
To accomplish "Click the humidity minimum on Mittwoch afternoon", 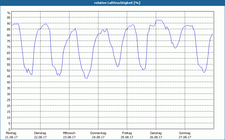I will click(x=87, y=78).
